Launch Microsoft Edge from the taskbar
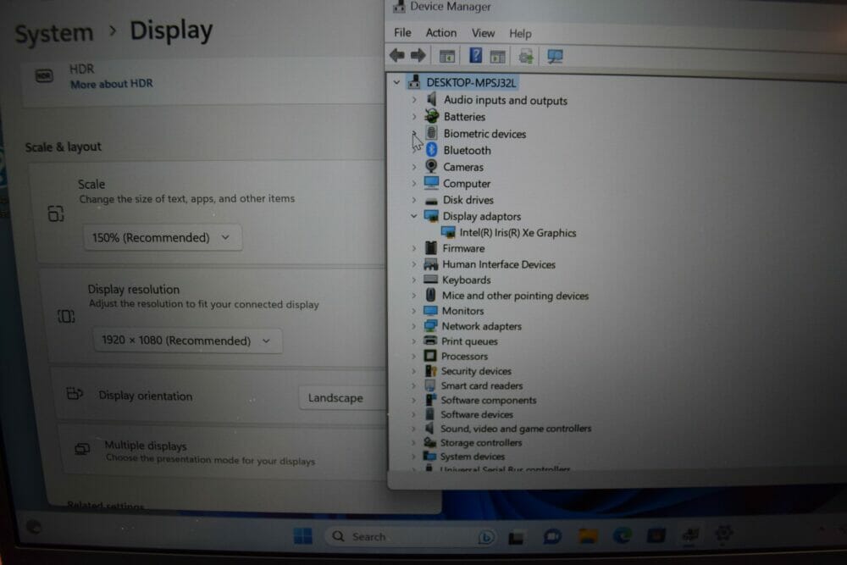 (623, 535)
